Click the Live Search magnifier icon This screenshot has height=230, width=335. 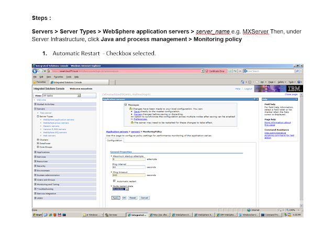pyautogui.click(x=297, y=71)
